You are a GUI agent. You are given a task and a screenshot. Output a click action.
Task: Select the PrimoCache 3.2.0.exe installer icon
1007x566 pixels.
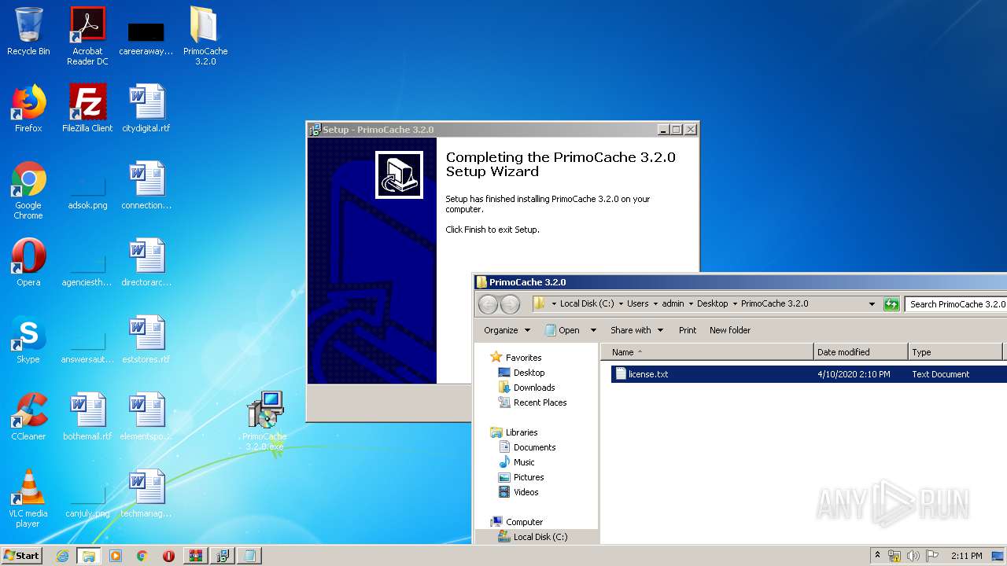coord(264,422)
